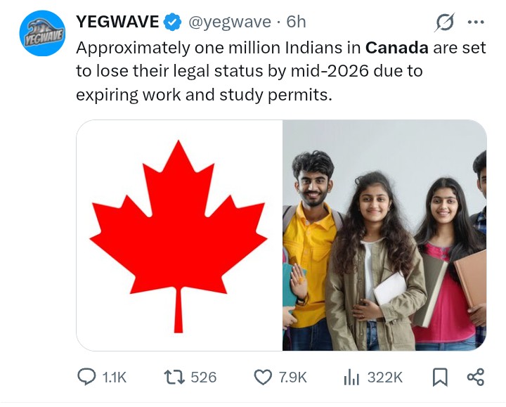The height and width of the screenshot is (407, 506).
Task: Click the 6h timestamp link
Action: 297,22
